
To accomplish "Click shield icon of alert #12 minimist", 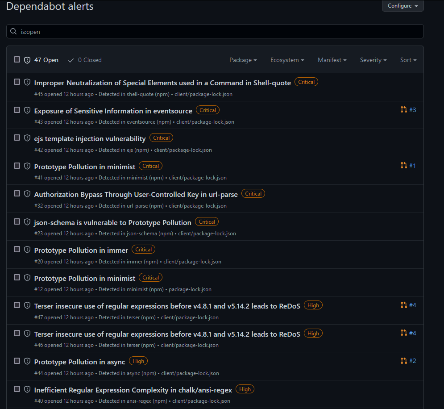I will click(x=27, y=278).
